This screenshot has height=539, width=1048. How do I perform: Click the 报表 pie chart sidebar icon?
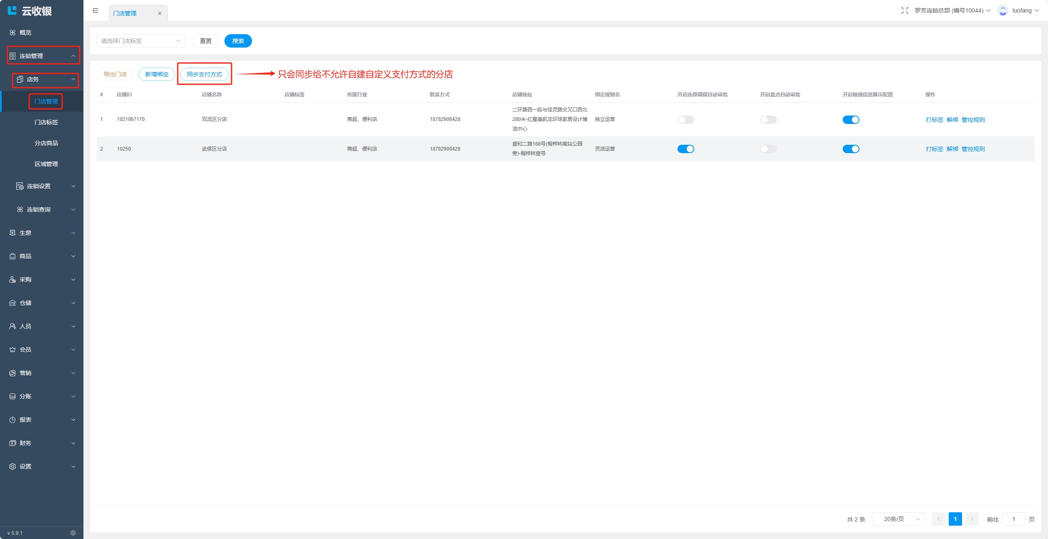click(13, 420)
